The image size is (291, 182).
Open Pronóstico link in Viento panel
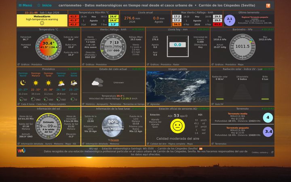101,65
